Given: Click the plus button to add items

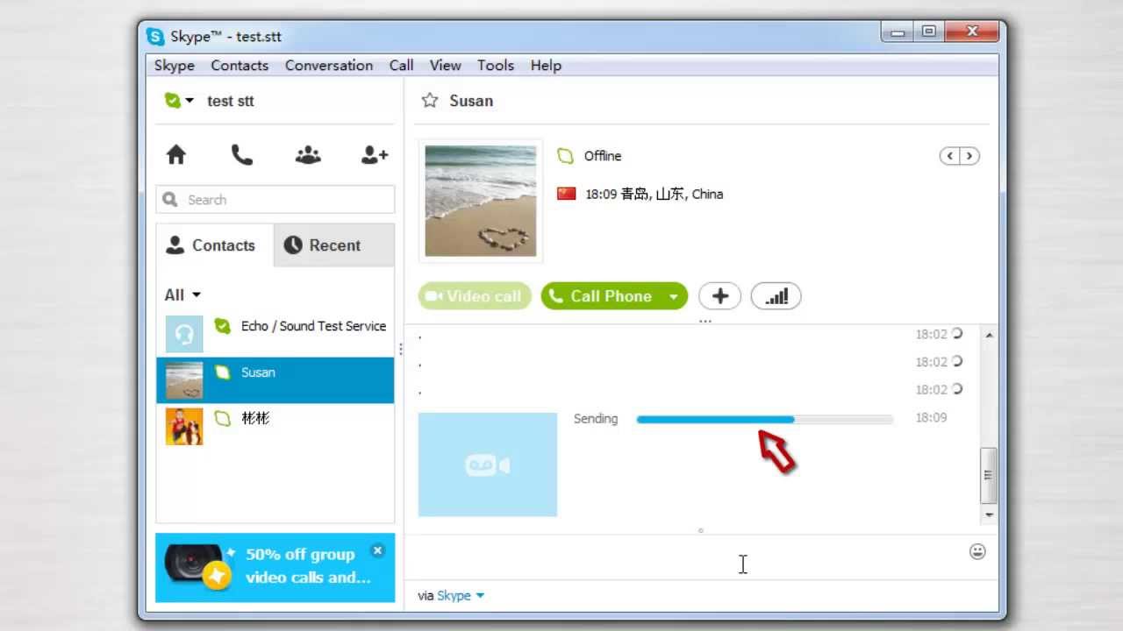Looking at the screenshot, I should 720,296.
